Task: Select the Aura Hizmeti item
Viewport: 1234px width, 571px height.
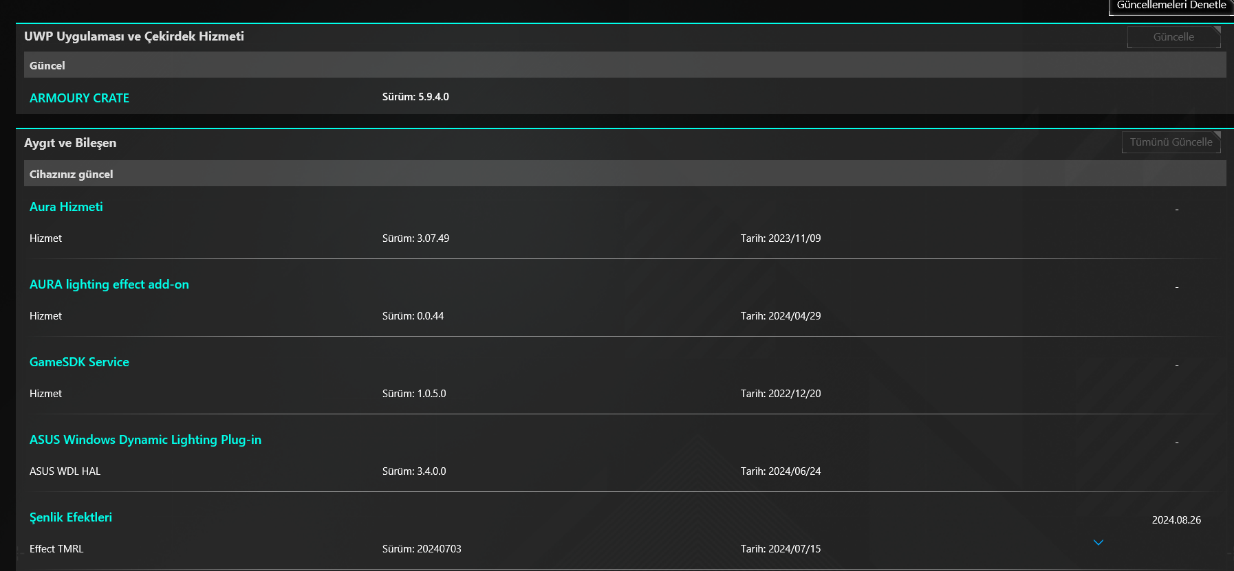Action: coord(66,207)
